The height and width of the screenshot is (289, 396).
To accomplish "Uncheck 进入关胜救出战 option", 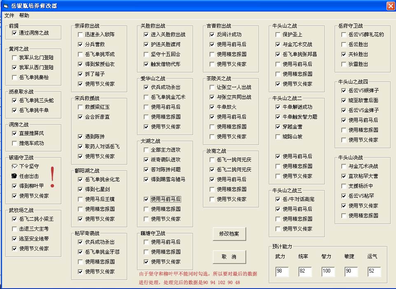I will (146, 34).
